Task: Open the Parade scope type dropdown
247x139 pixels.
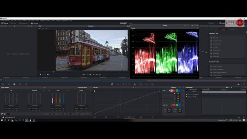Action: point(134,28)
